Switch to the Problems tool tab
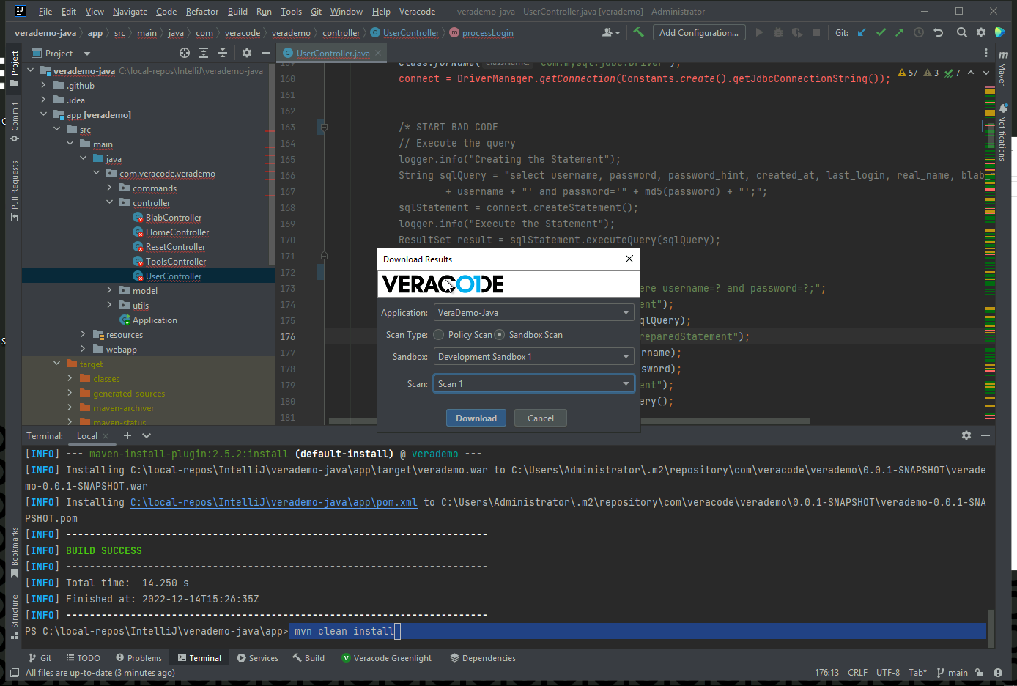This screenshot has width=1017, height=686. 138,657
